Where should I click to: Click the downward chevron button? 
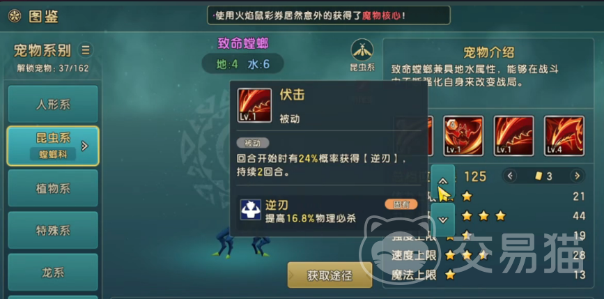point(443,220)
